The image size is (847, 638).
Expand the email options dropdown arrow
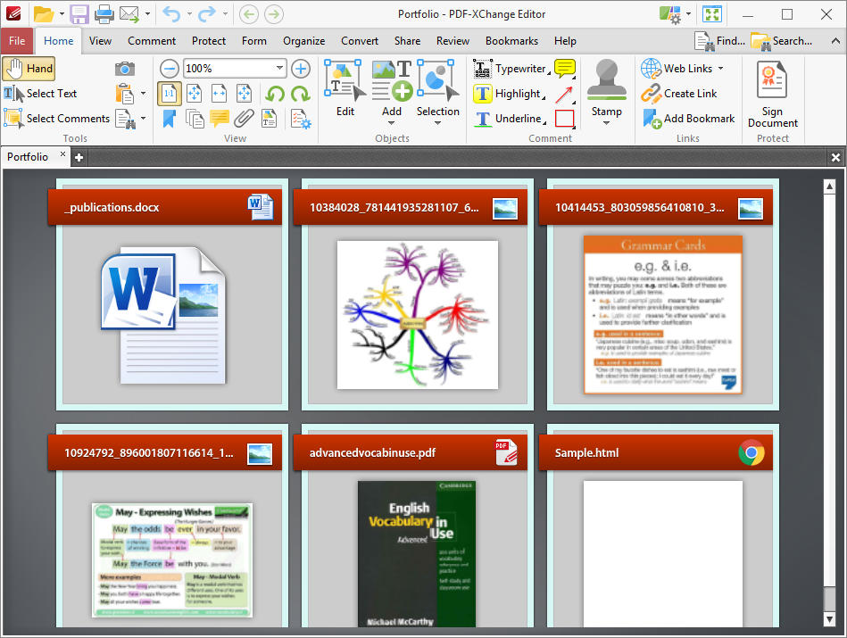(x=147, y=14)
